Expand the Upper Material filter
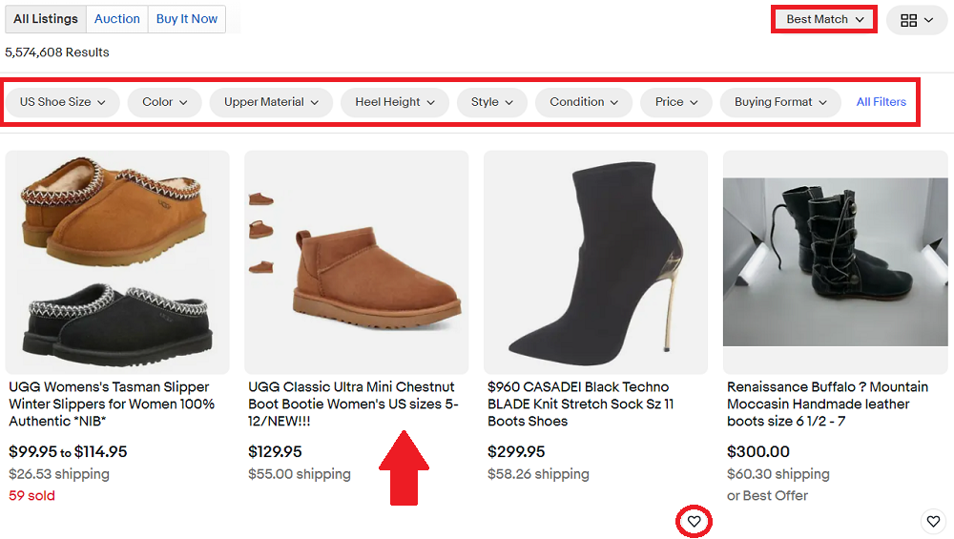This screenshot has height=539, width=954. 271,102
